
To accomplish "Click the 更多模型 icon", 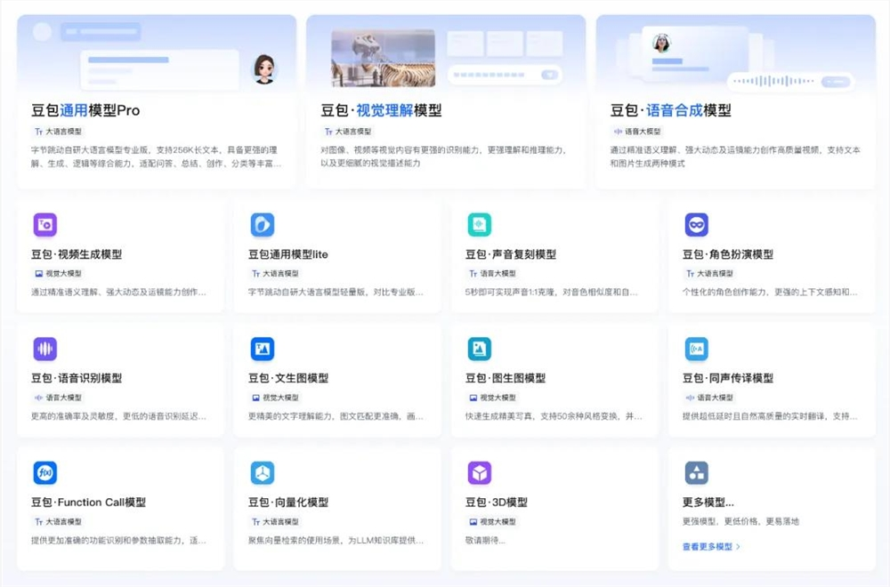I will tap(696, 472).
